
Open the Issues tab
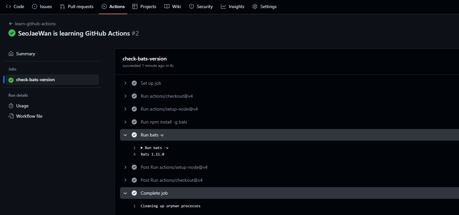pyautogui.click(x=42, y=6)
